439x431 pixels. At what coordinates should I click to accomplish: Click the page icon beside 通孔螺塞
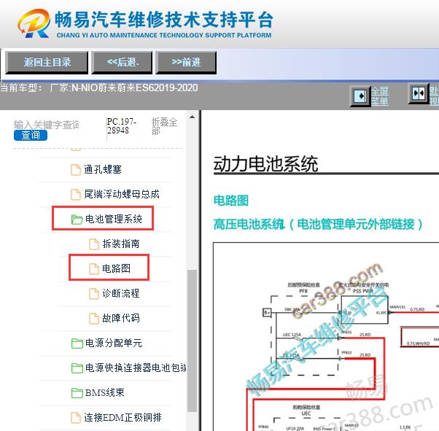(x=76, y=170)
